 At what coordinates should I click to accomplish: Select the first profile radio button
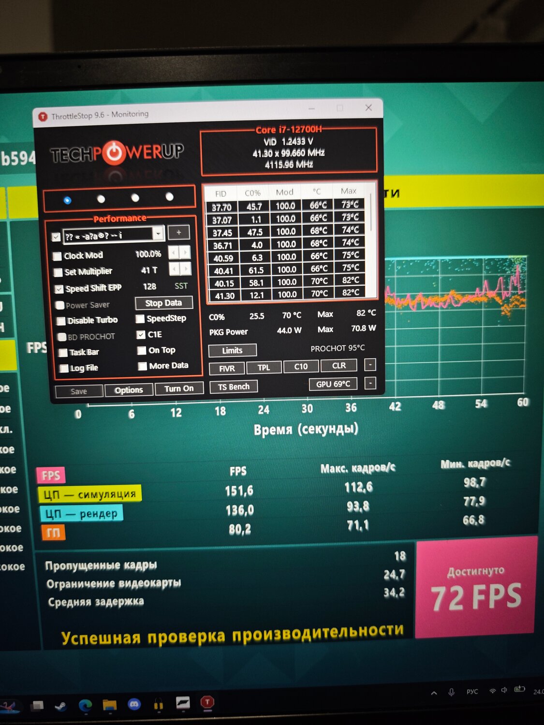pyautogui.click(x=67, y=200)
